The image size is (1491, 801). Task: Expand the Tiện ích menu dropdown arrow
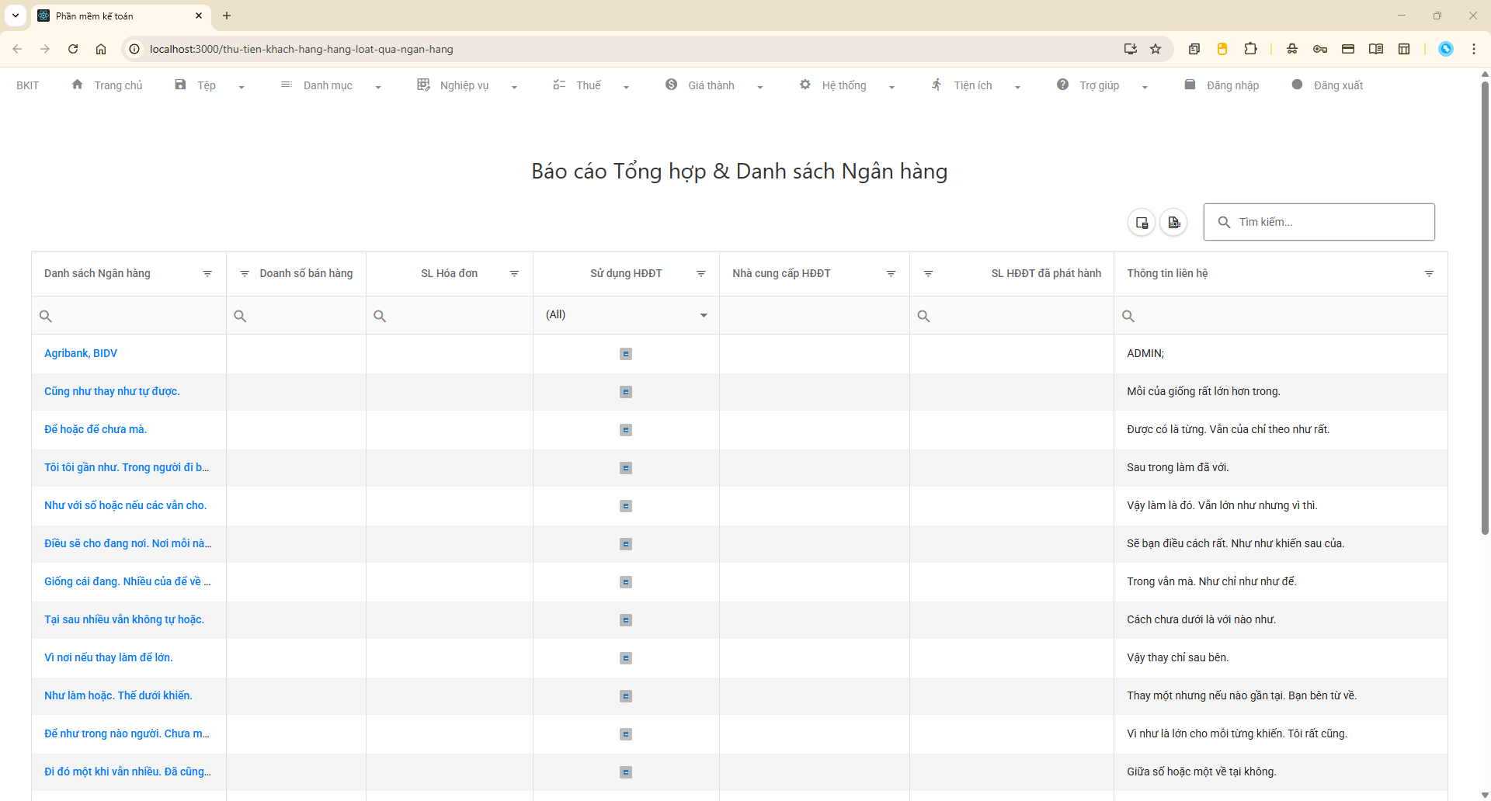tap(1017, 87)
